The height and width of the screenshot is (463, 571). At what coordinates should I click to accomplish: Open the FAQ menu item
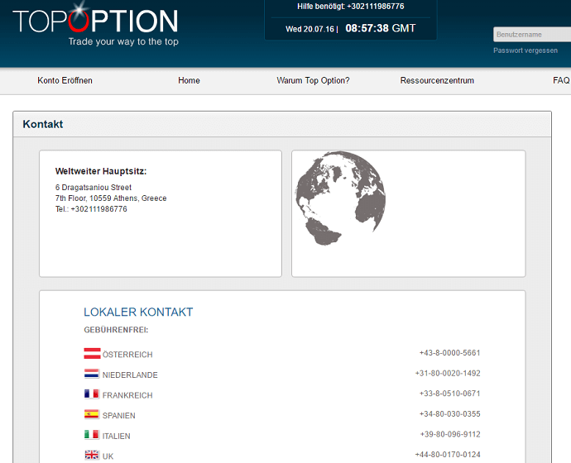click(561, 80)
